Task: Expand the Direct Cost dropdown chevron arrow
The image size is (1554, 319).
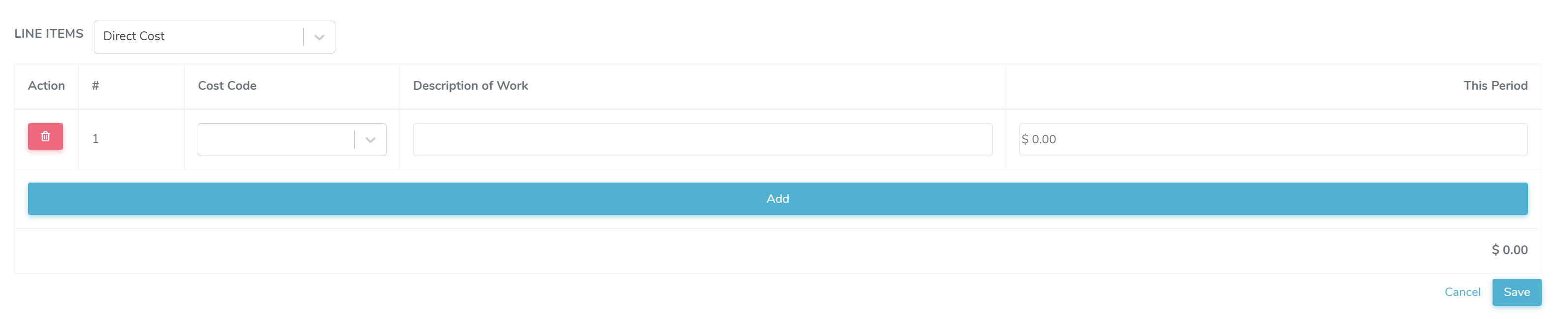Action: tap(319, 37)
